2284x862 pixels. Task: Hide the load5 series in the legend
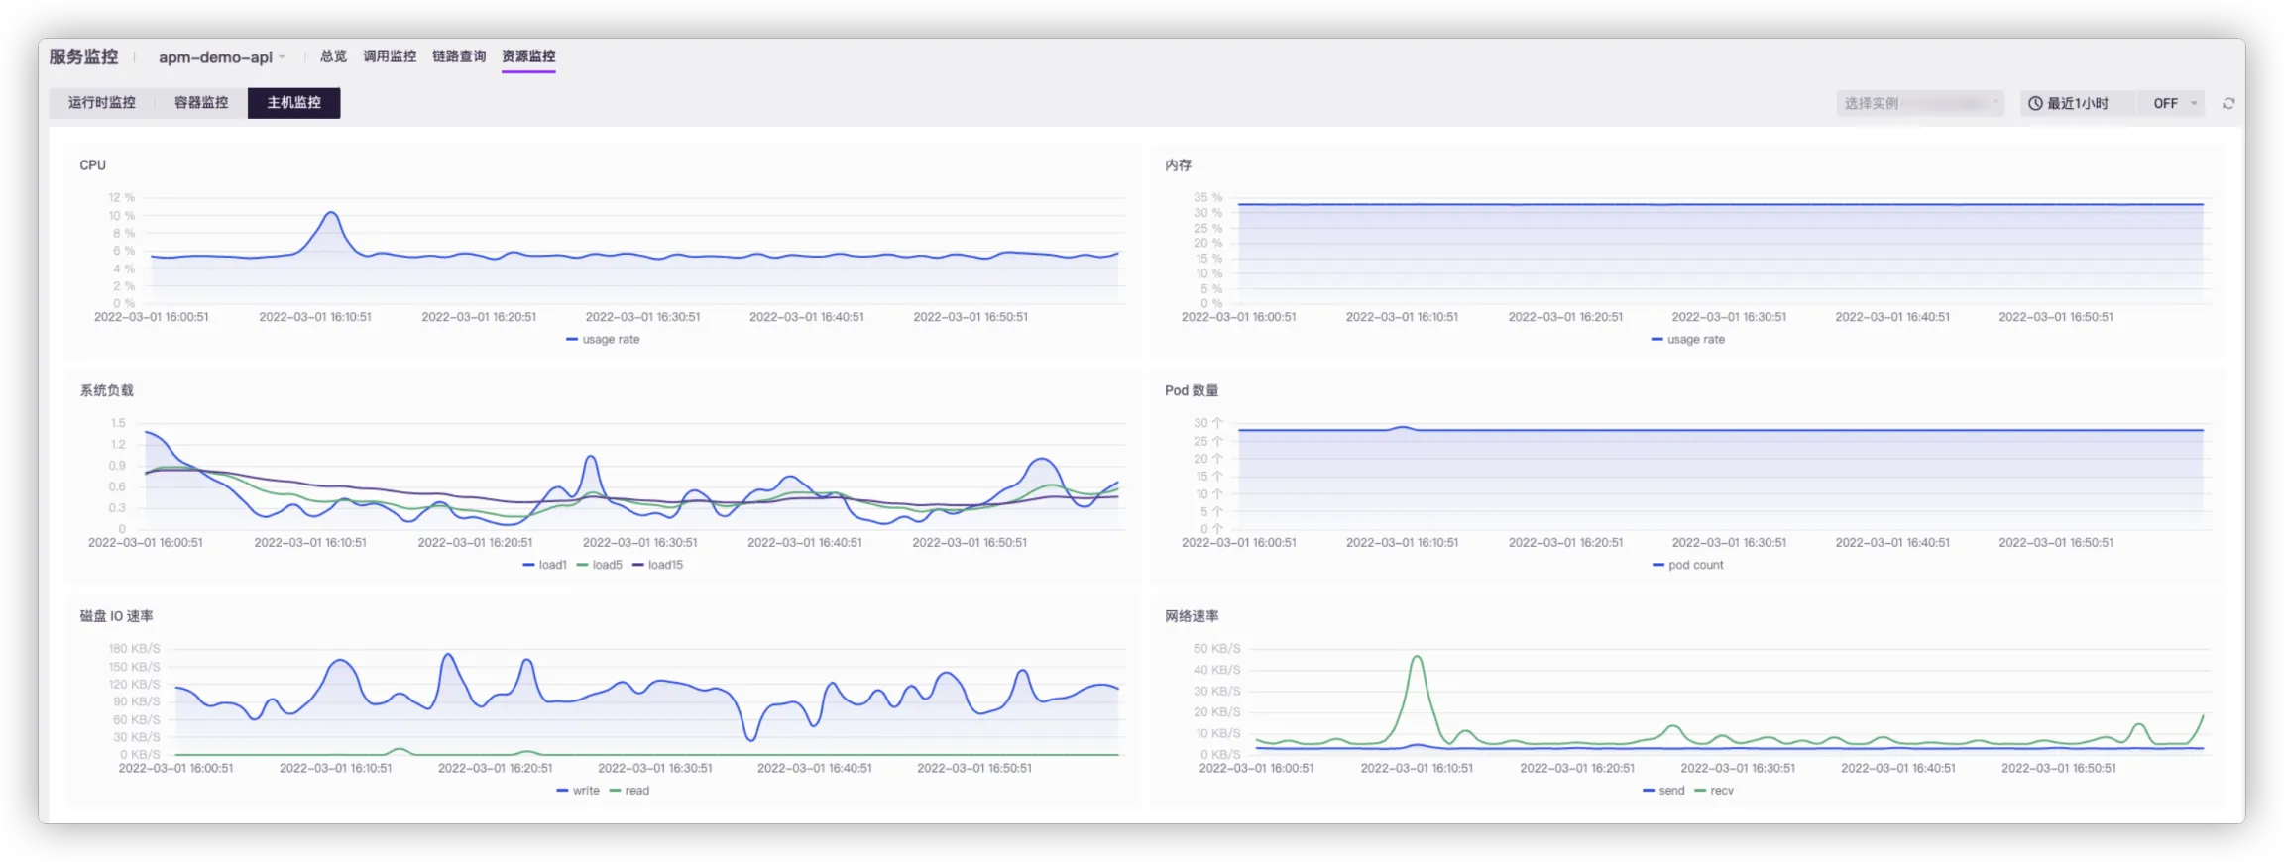600,565
